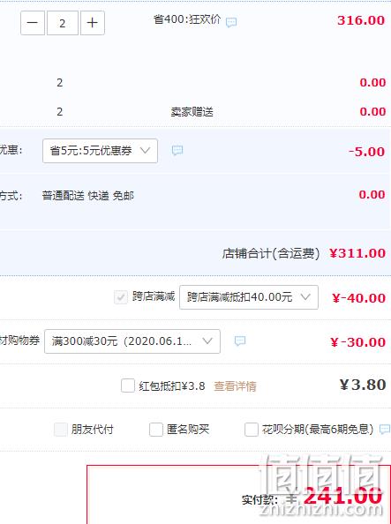This screenshot has width=391, height=524.
Task: Expand the 跨店满减抵扣40.00元 dropdown
Action: (249, 297)
